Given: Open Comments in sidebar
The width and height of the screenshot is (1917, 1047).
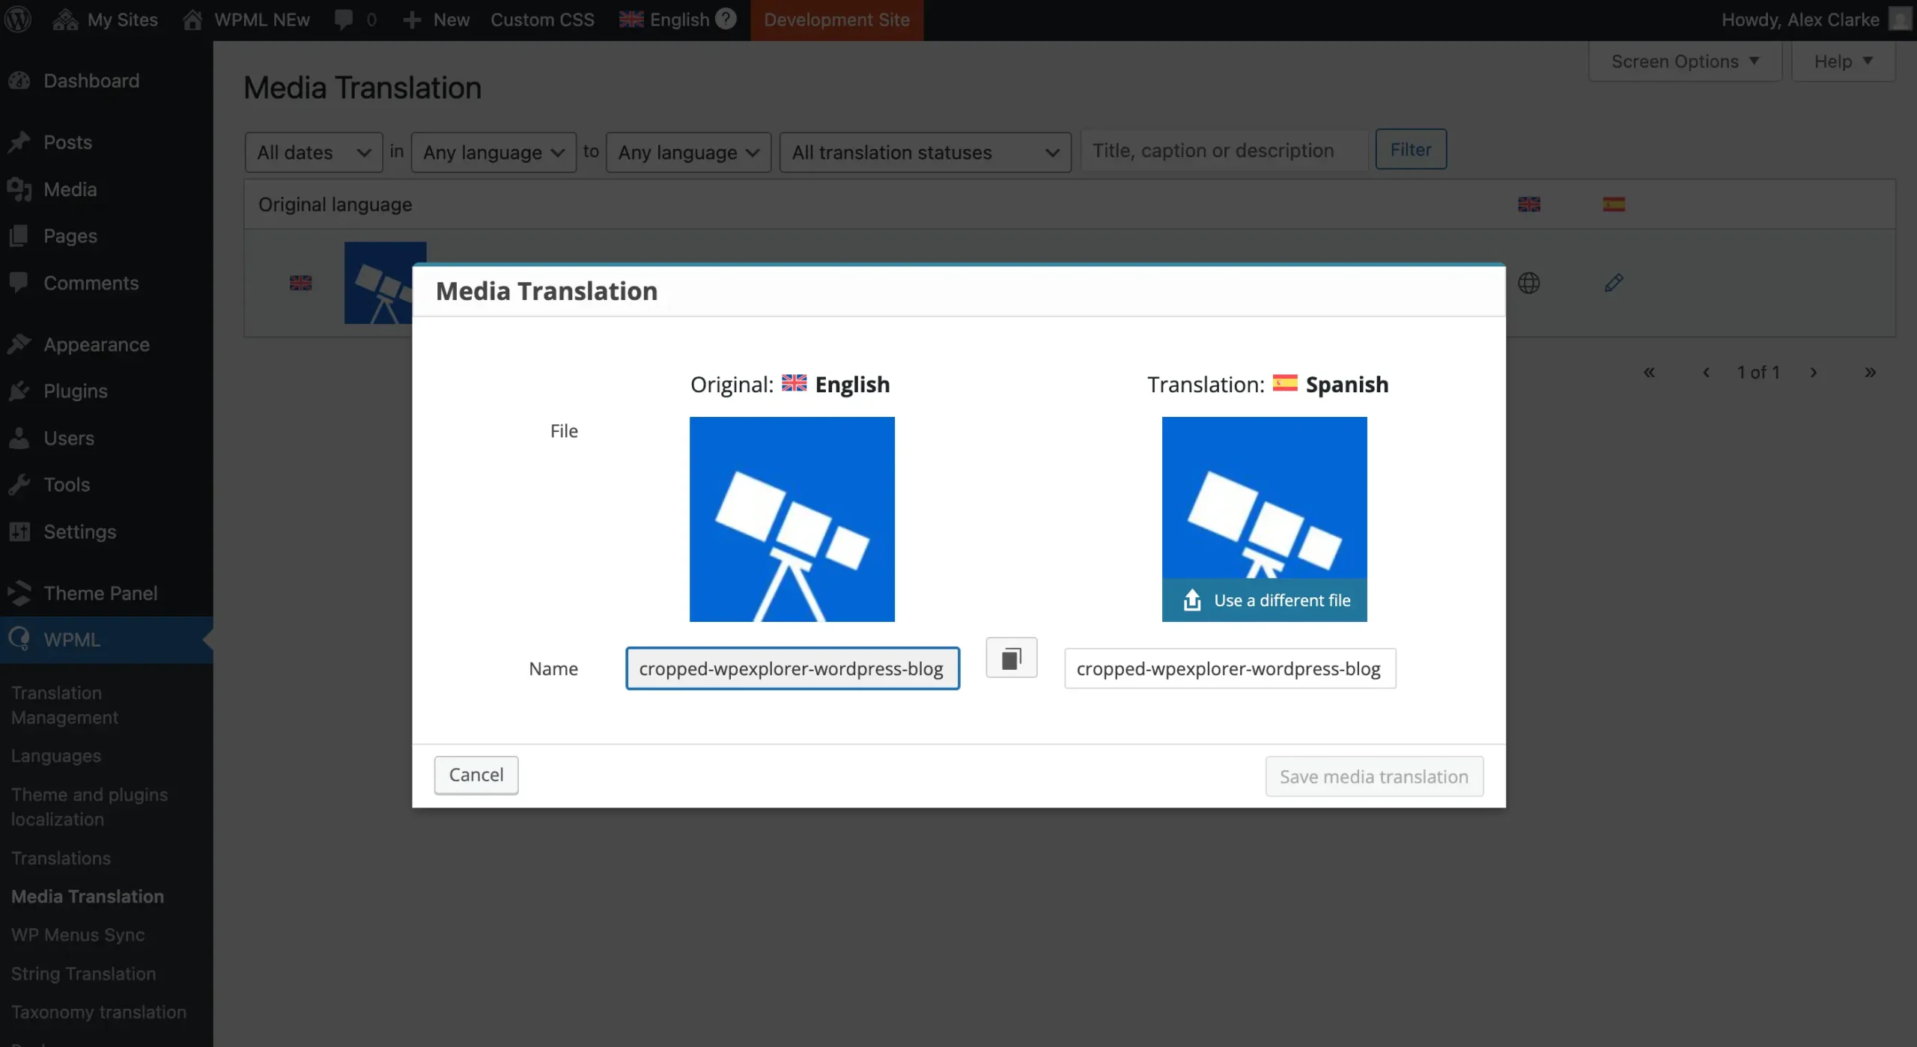Looking at the screenshot, I should [x=106, y=283].
